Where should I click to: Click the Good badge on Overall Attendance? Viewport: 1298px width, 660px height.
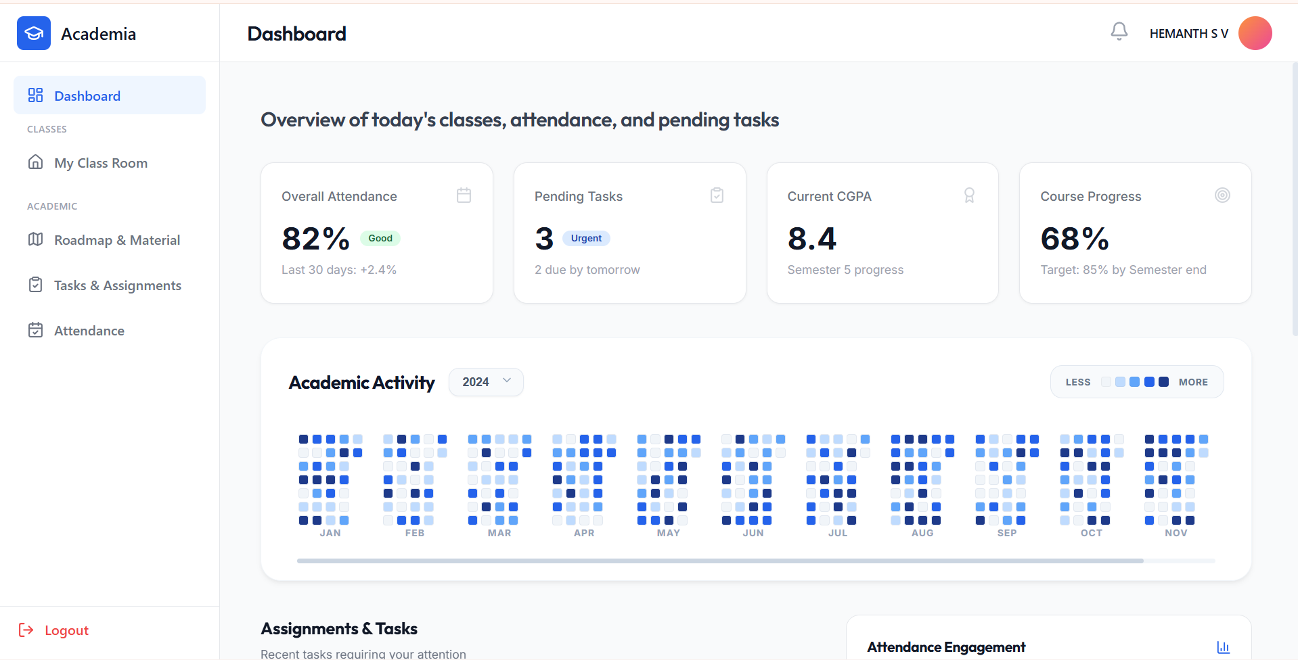click(x=380, y=238)
